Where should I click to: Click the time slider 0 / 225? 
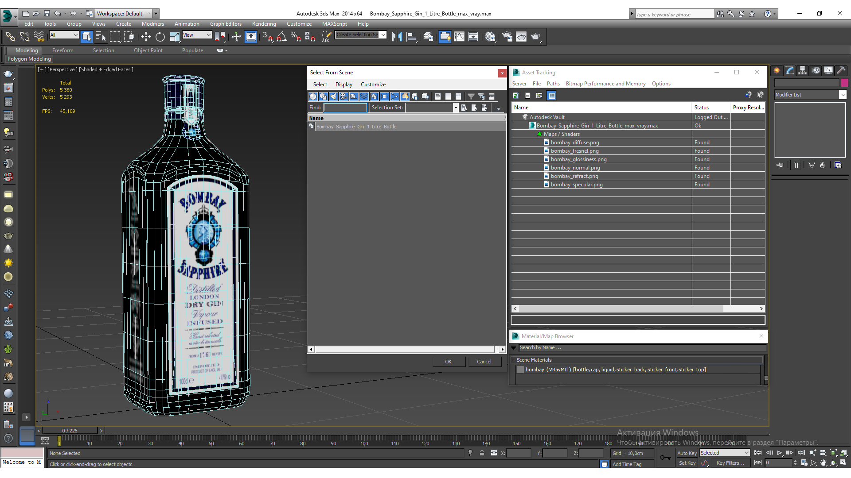(x=70, y=431)
